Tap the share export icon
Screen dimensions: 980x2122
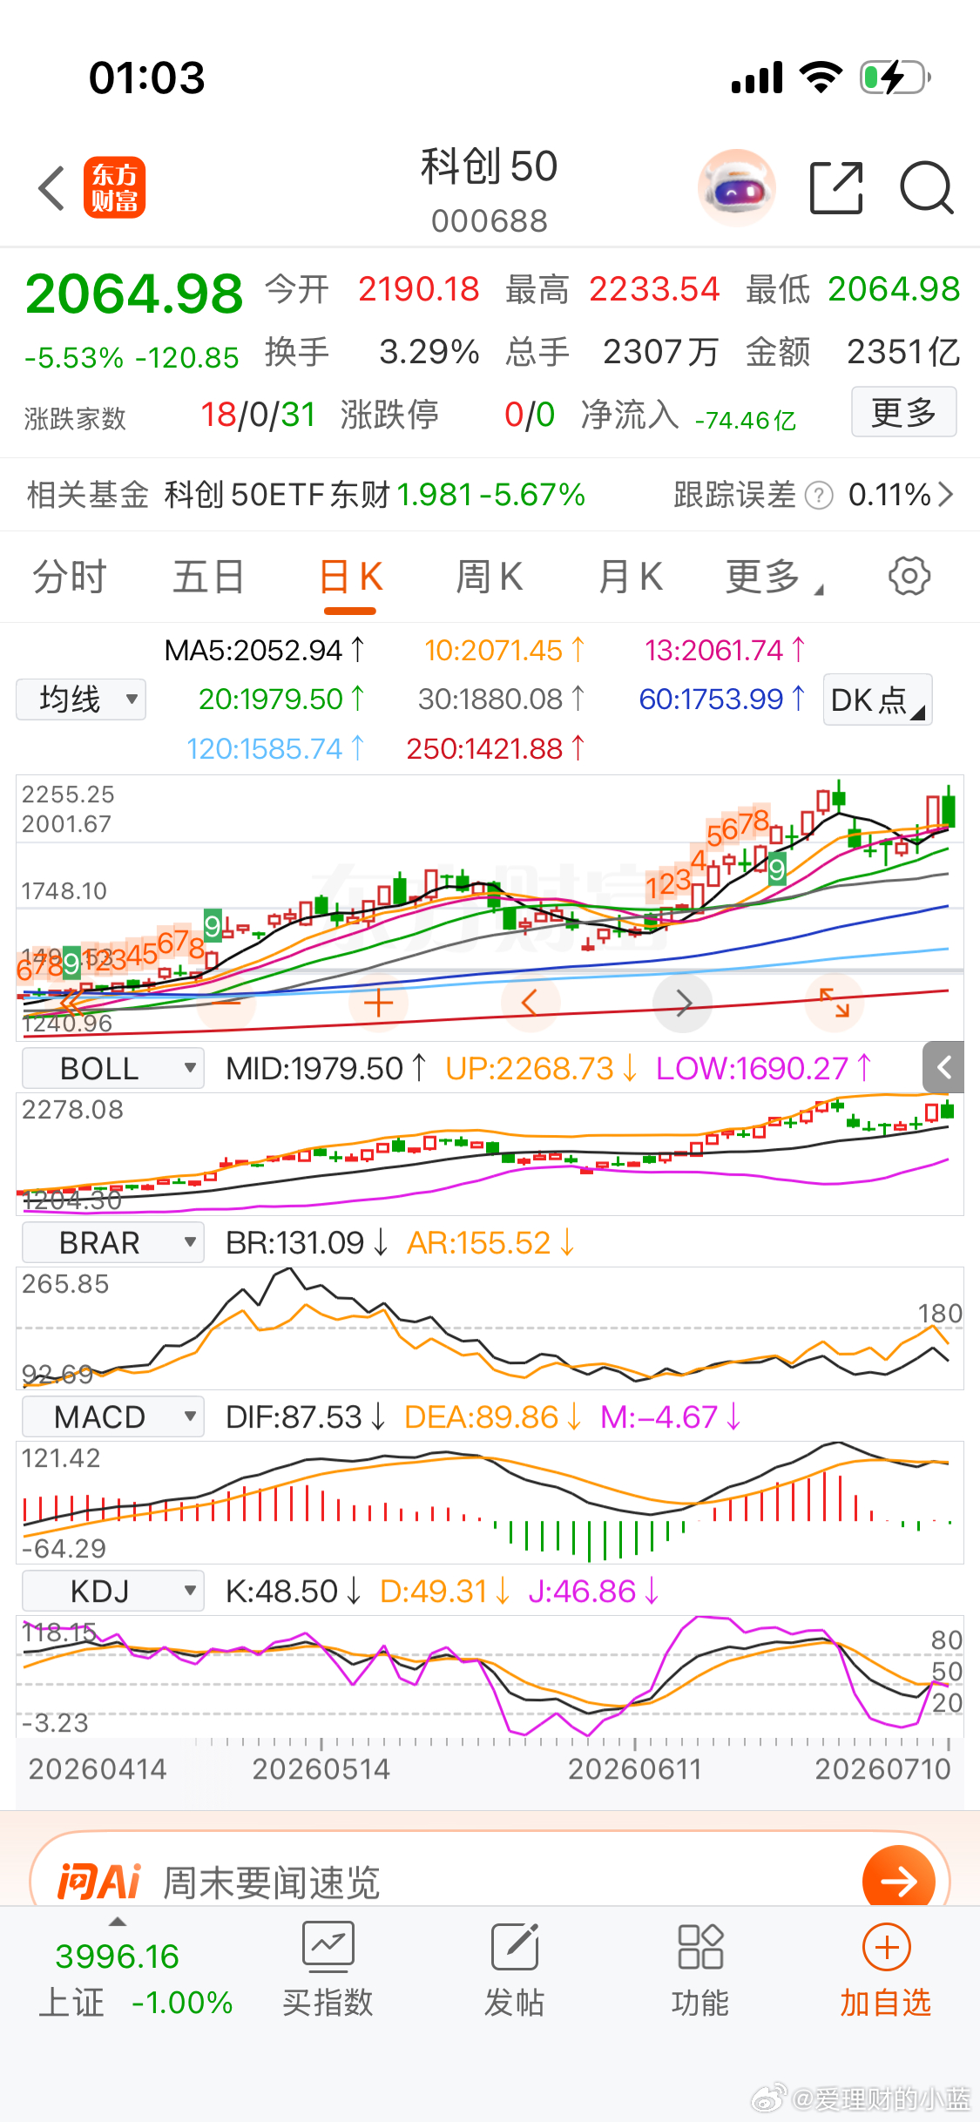click(836, 187)
